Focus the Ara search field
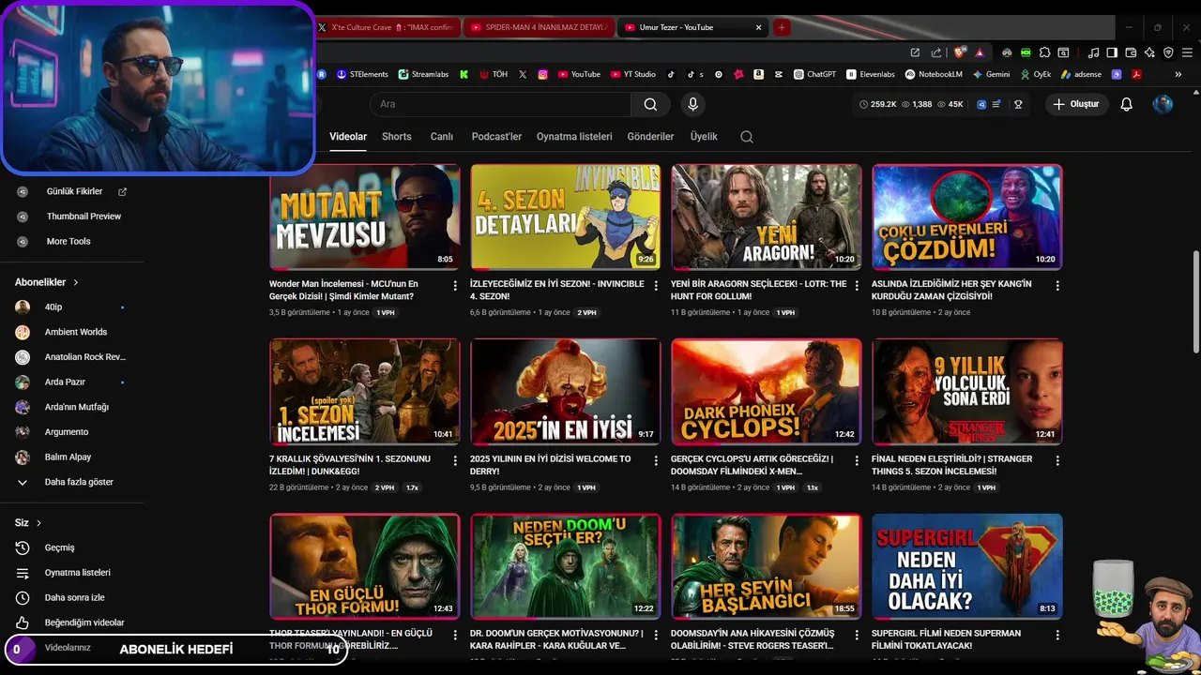Image resolution: width=1201 pixels, height=675 pixels. tap(501, 104)
